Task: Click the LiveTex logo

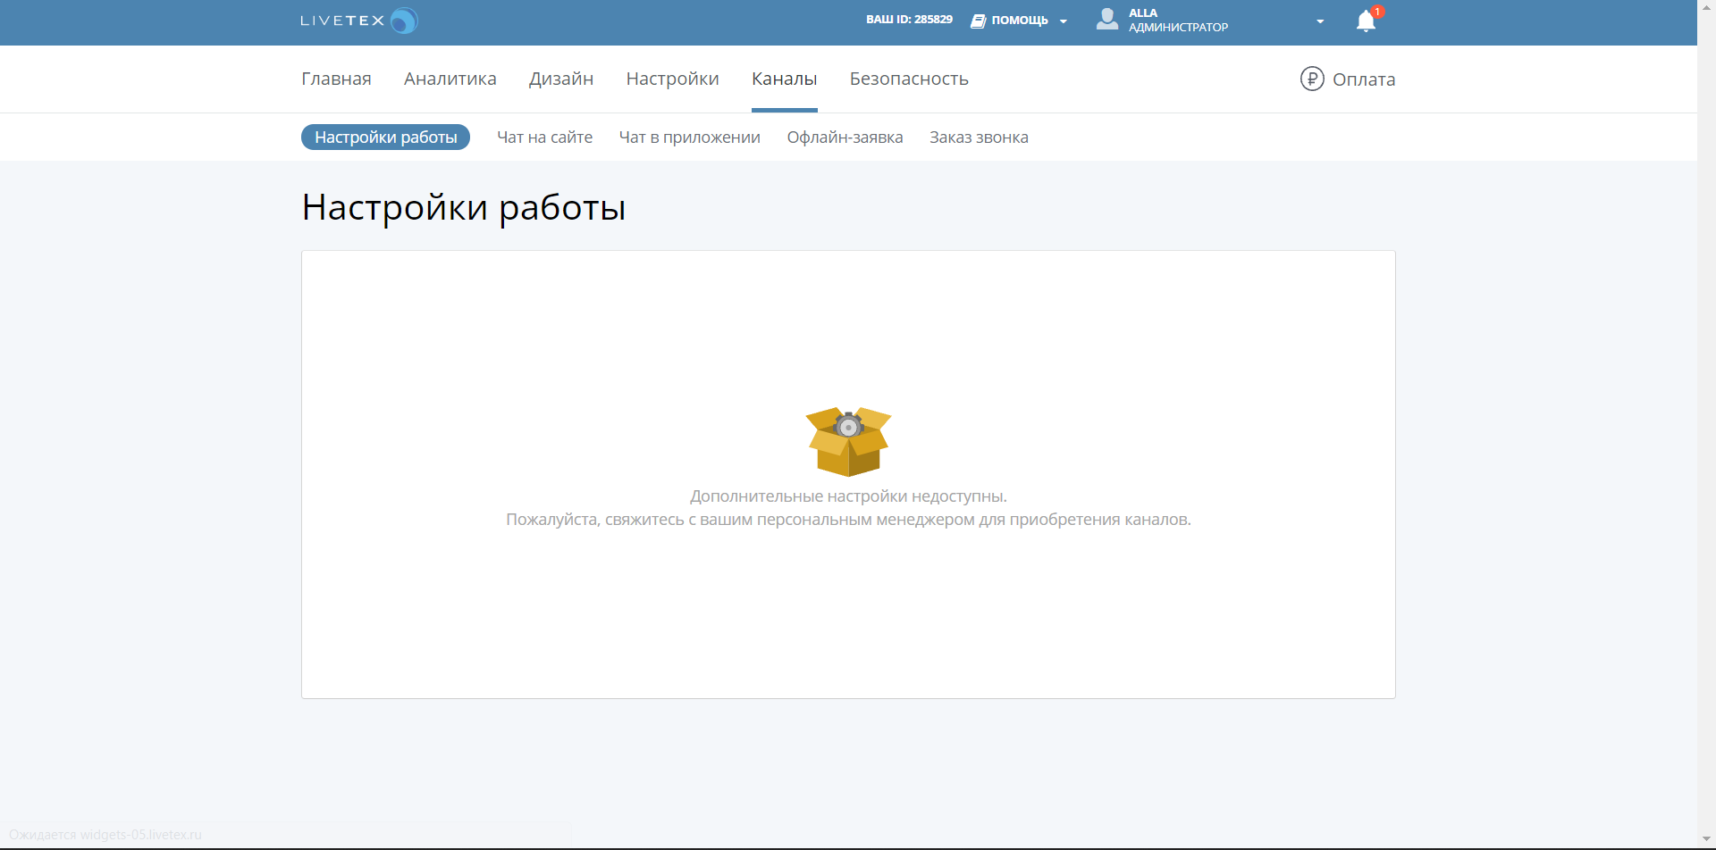Action: click(359, 21)
